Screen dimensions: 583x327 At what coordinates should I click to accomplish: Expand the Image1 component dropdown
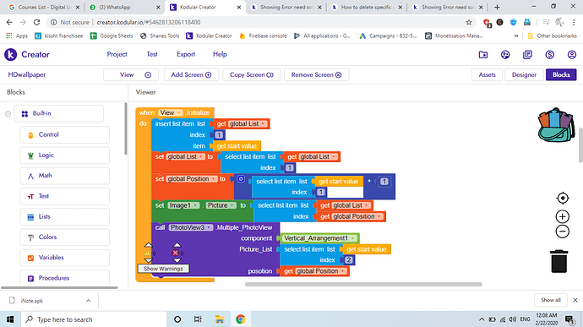point(183,205)
